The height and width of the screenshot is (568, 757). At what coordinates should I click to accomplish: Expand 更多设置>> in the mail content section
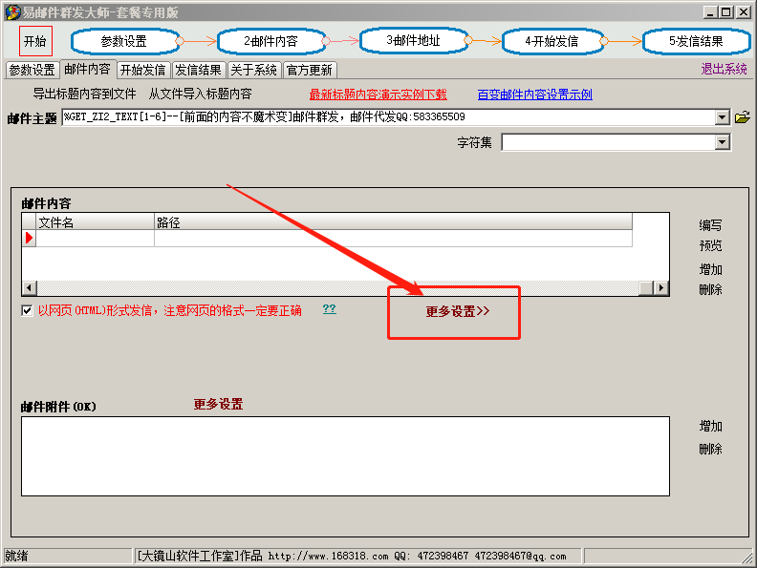click(x=457, y=311)
